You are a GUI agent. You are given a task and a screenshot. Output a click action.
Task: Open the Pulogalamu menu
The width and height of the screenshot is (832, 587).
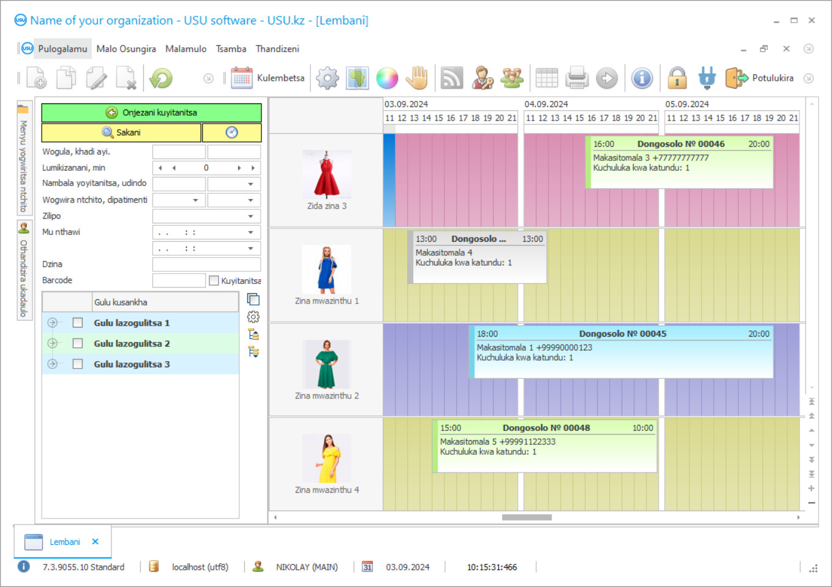click(62, 49)
